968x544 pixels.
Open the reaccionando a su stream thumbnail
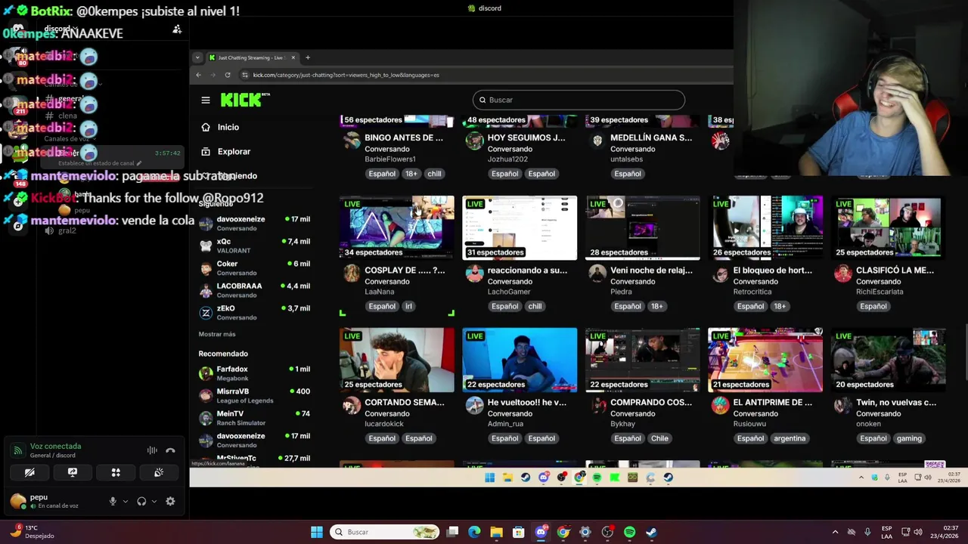pyautogui.click(x=520, y=227)
